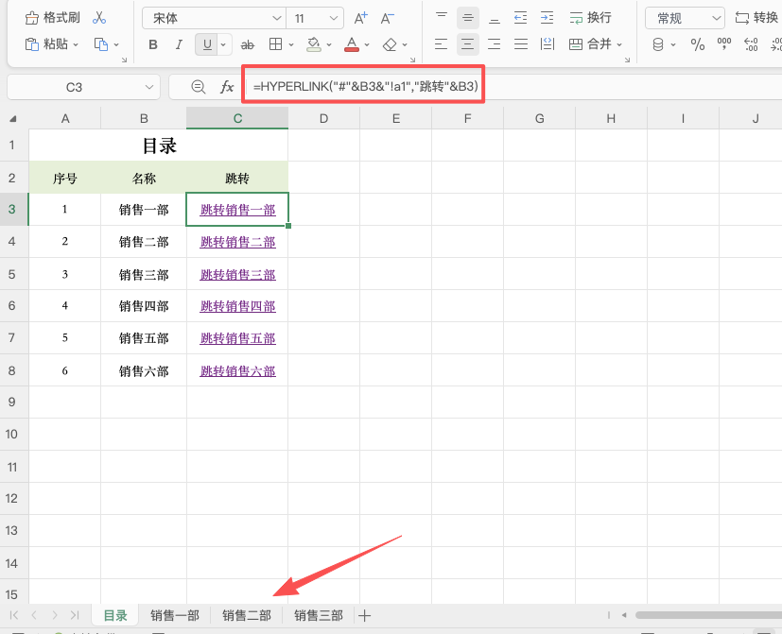Click the currency format icon
This screenshot has width=782, height=634.
point(658,44)
